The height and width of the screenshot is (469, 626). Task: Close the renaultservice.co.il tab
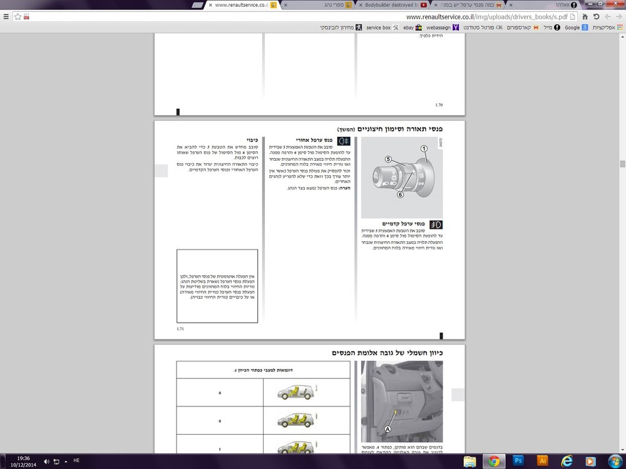coord(210,5)
